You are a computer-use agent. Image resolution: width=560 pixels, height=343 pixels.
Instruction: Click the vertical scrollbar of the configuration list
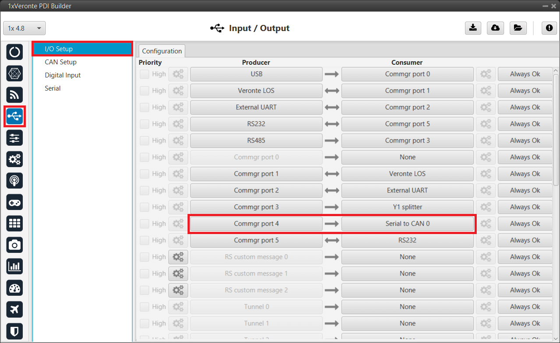click(x=556, y=131)
